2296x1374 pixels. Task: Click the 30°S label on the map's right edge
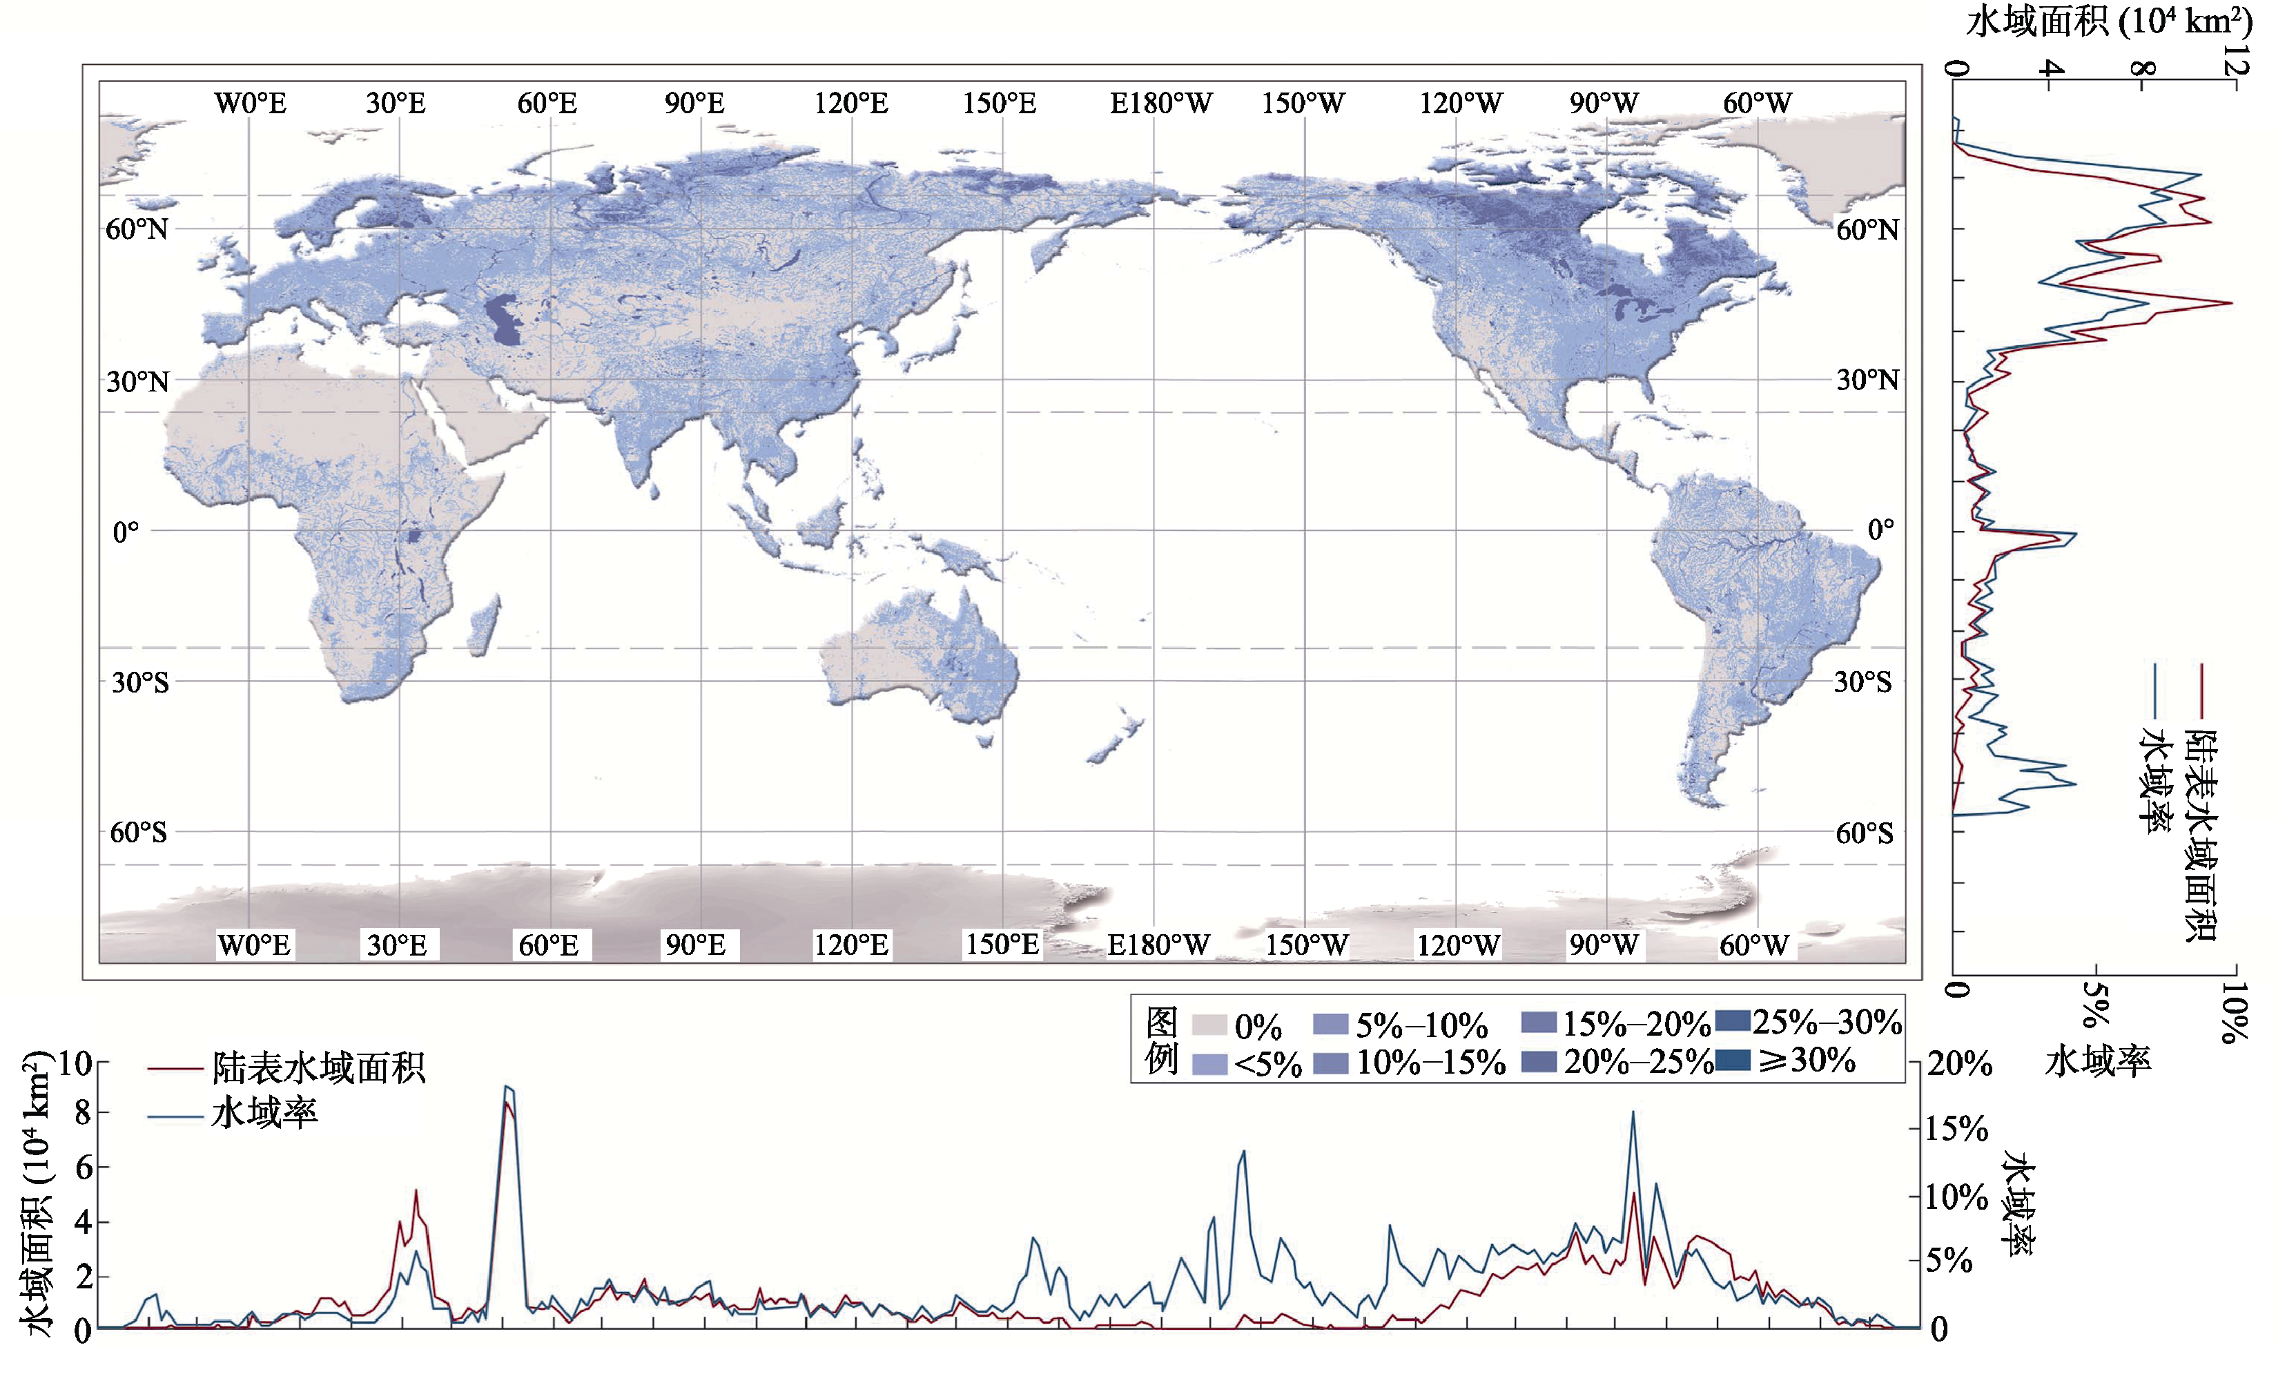tap(1864, 682)
